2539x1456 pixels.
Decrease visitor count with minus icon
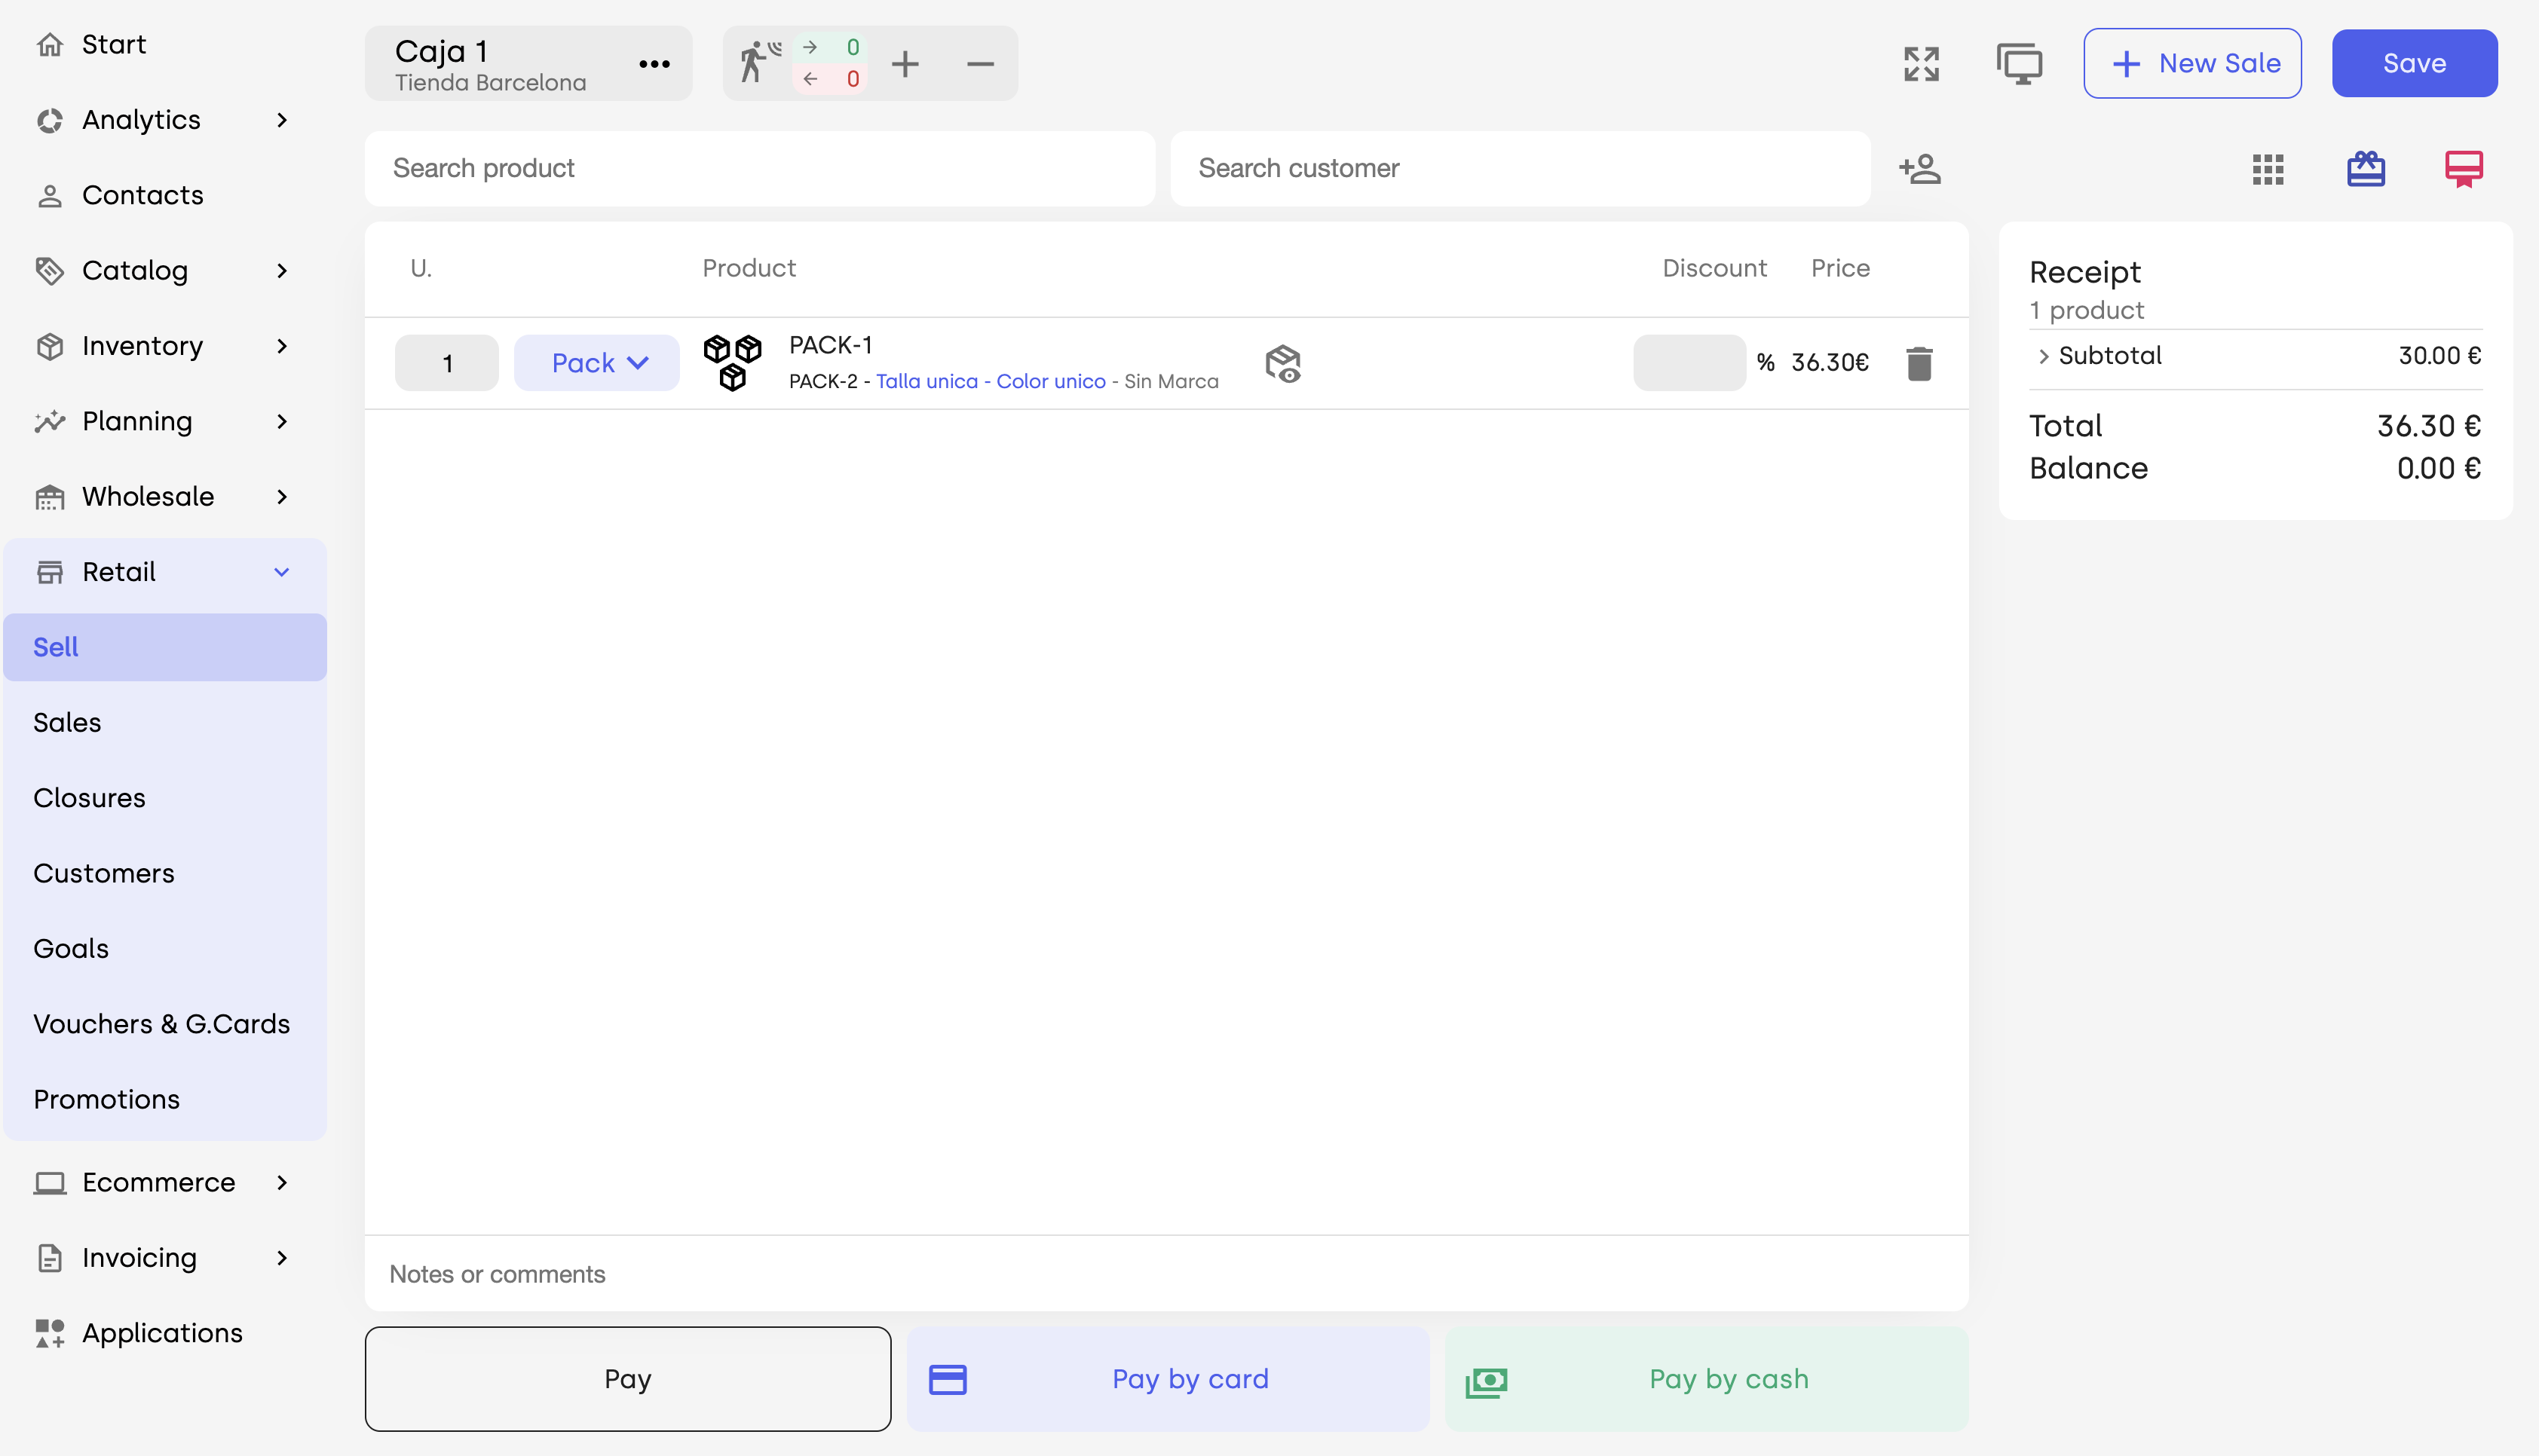pyautogui.click(x=980, y=64)
